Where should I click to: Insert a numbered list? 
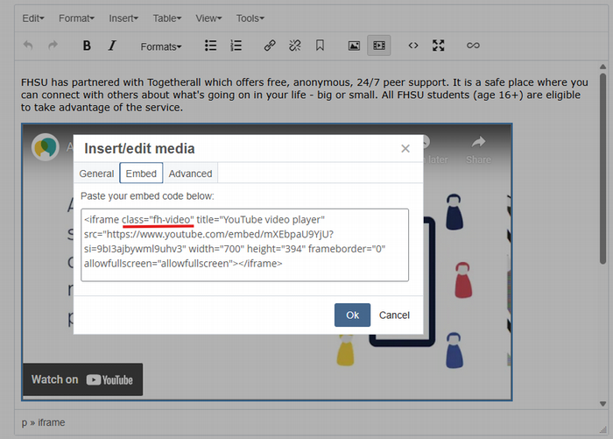point(236,46)
